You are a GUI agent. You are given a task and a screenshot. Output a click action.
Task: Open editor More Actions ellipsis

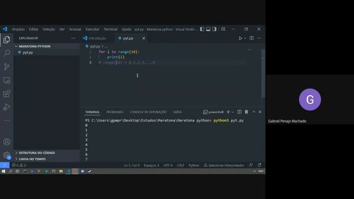click(259, 38)
